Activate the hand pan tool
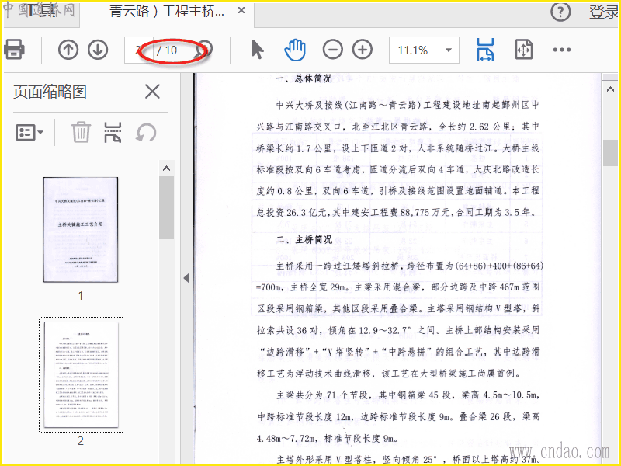 tap(295, 50)
